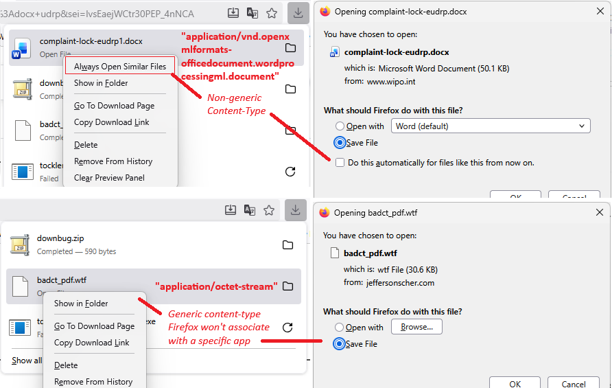This screenshot has height=388, width=612.
Task: Show downbug.zip in folder via folder icon
Action: click(x=287, y=245)
